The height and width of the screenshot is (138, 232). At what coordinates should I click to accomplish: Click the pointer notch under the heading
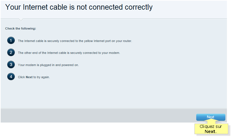point(21,20)
